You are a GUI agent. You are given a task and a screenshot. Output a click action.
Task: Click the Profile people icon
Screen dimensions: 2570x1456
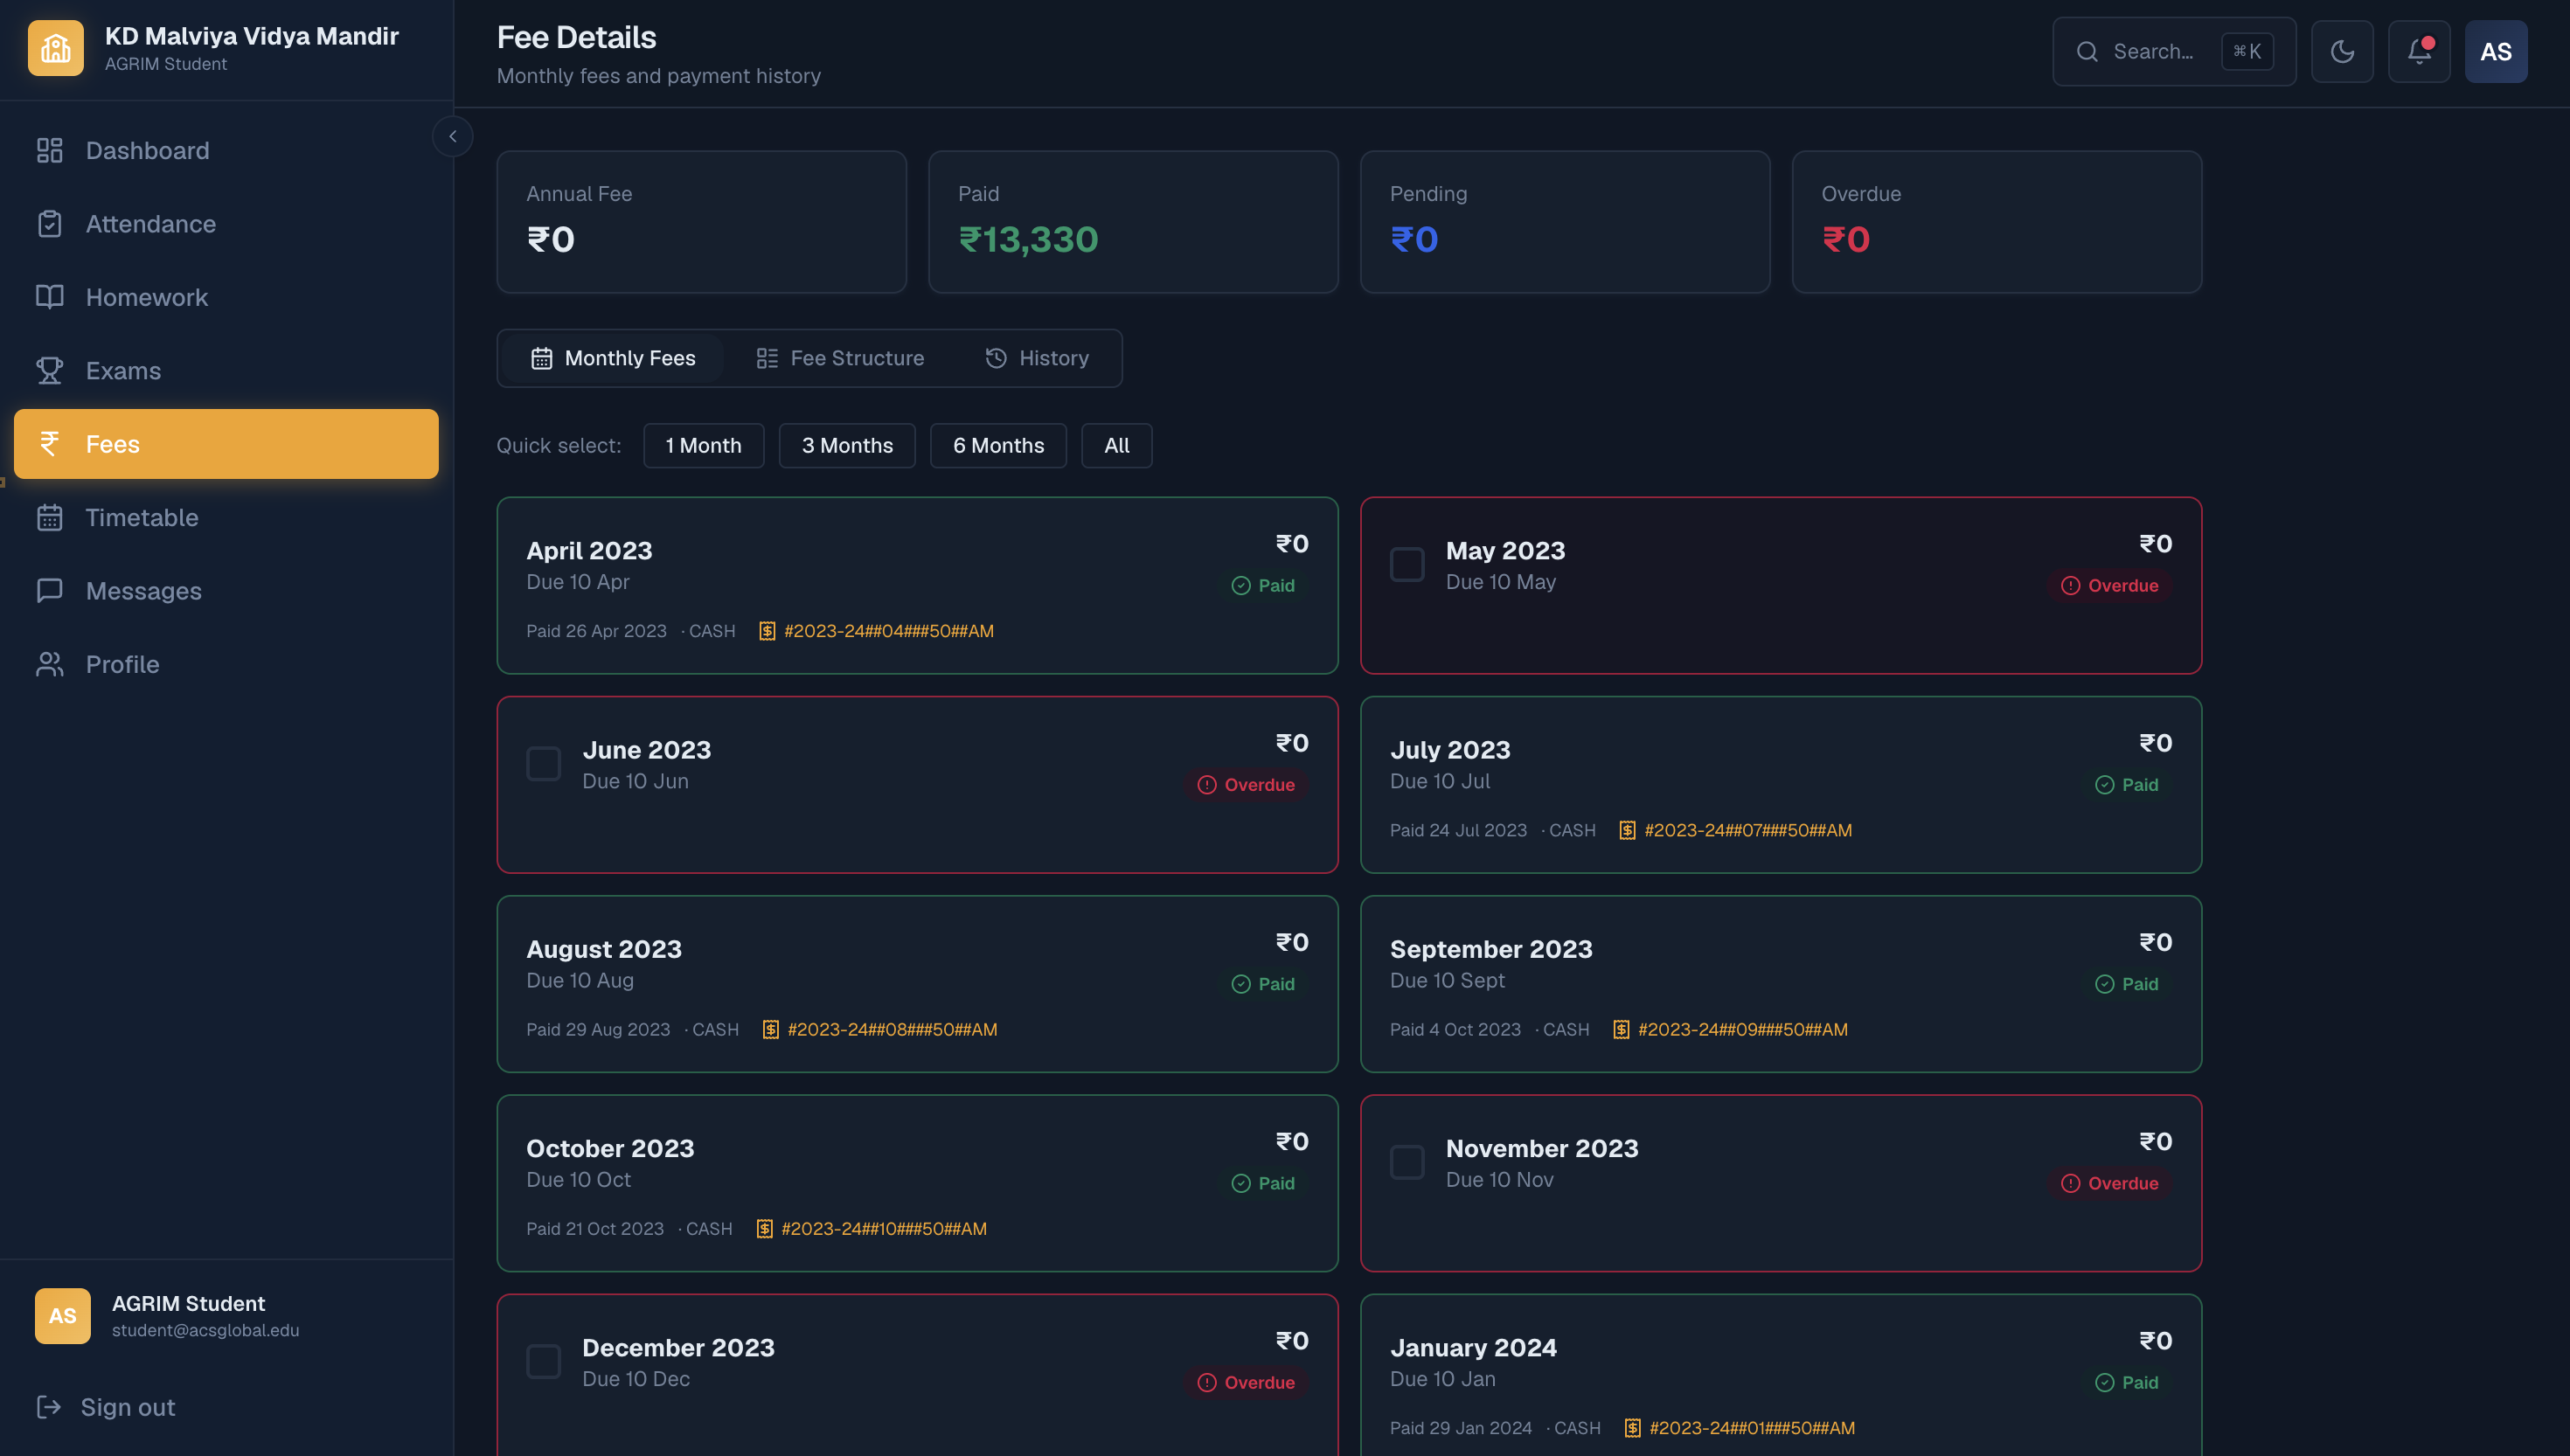pyautogui.click(x=49, y=664)
